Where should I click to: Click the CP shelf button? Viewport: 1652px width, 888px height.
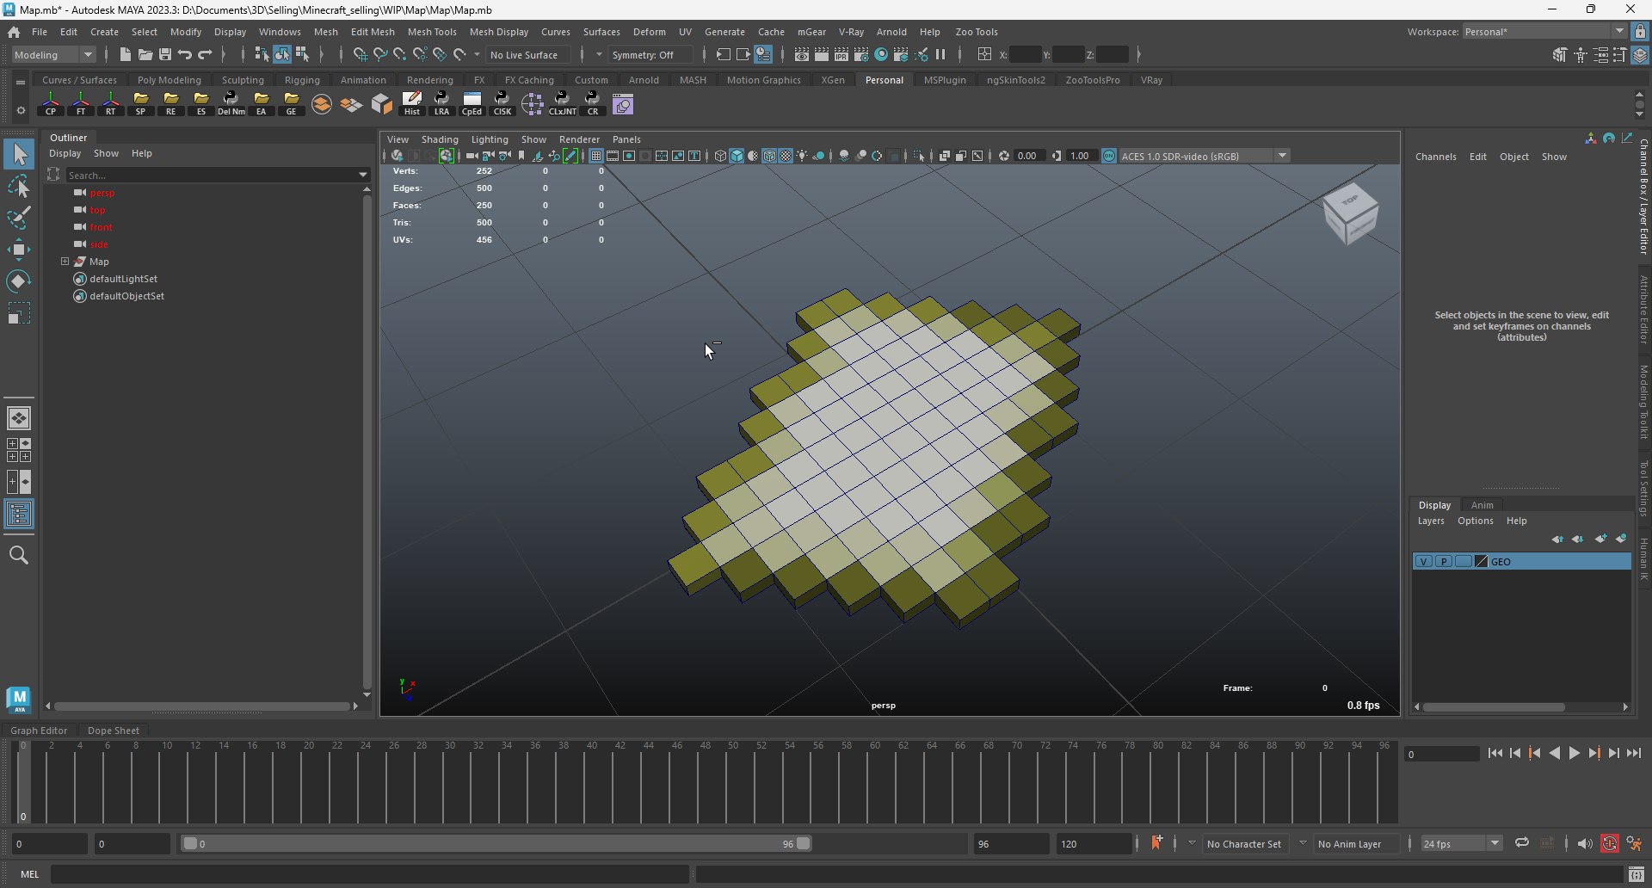(x=51, y=104)
